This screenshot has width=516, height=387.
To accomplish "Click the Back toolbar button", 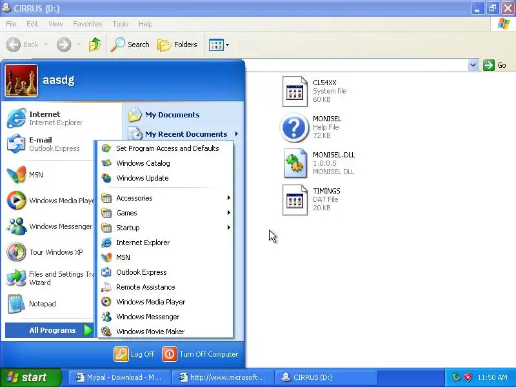I will (x=23, y=45).
